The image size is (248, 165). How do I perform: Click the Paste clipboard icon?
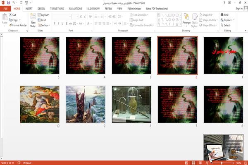coord(5,17)
